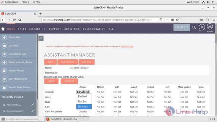Open the Sales menu
The width and height of the screenshot is (217, 122).
pyautogui.click(x=22, y=29)
